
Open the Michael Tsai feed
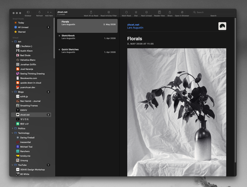point(31,147)
